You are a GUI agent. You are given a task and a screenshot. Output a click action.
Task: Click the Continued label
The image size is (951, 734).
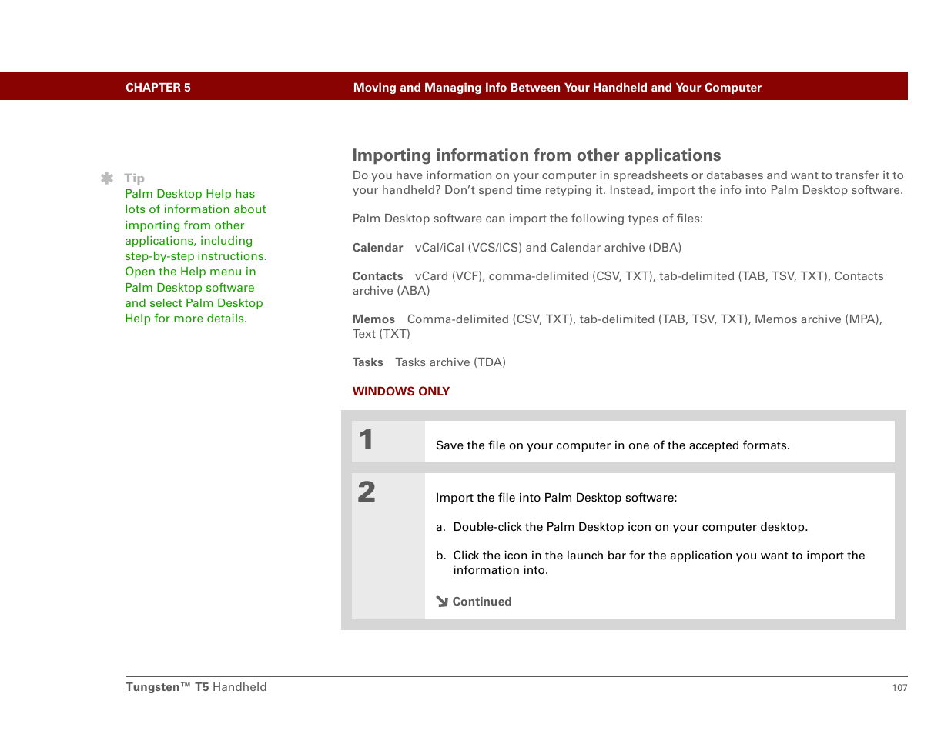(482, 602)
